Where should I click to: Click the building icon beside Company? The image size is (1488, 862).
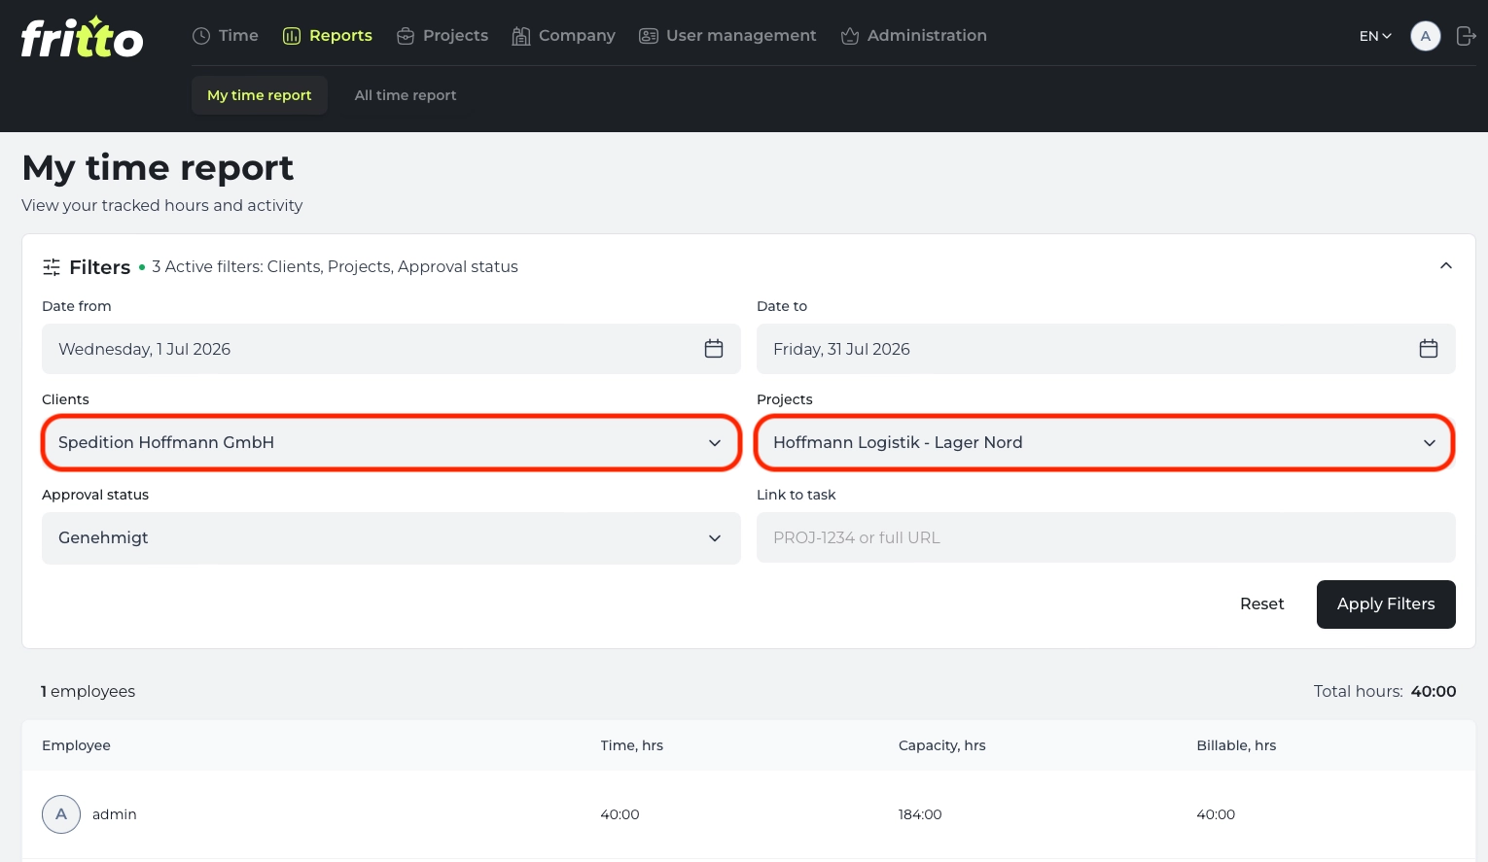click(x=521, y=36)
